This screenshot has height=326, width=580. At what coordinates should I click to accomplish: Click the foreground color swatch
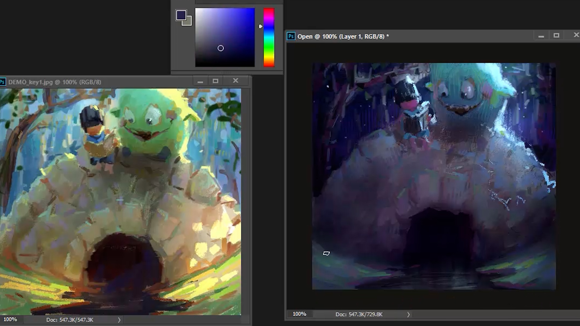coord(181,15)
